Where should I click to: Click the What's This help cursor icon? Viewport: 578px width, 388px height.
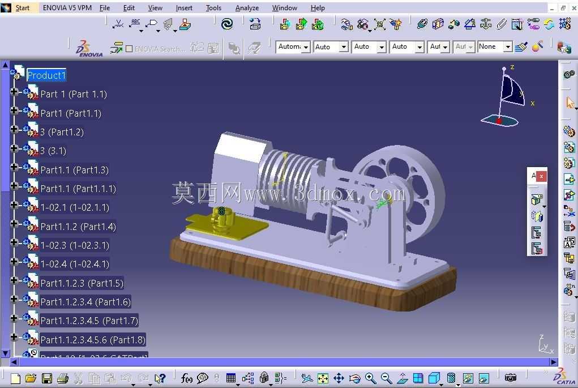[x=160, y=378]
